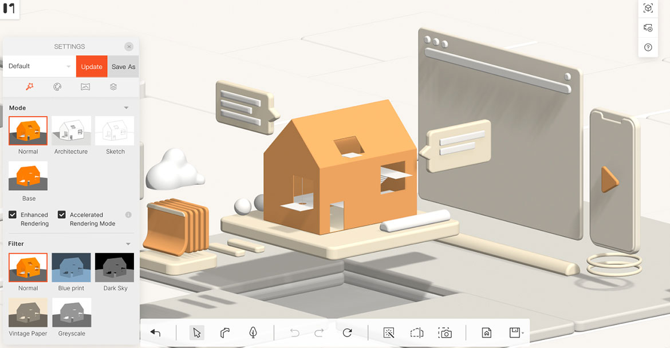The height and width of the screenshot is (348, 670).
Task: Click the tree icon in bottom toolbar
Action: tap(253, 333)
